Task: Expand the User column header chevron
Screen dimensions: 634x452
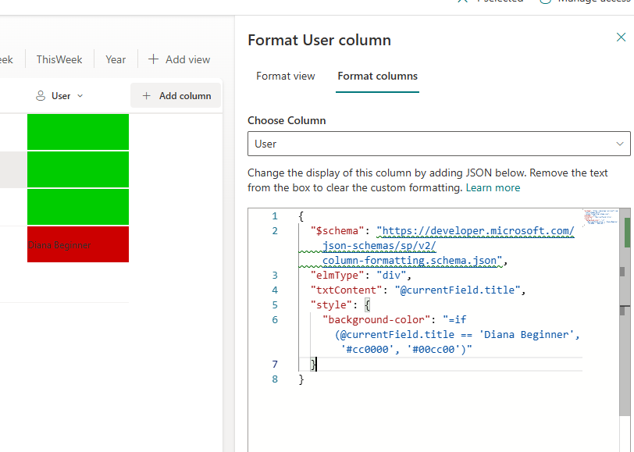Action: point(80,96)
